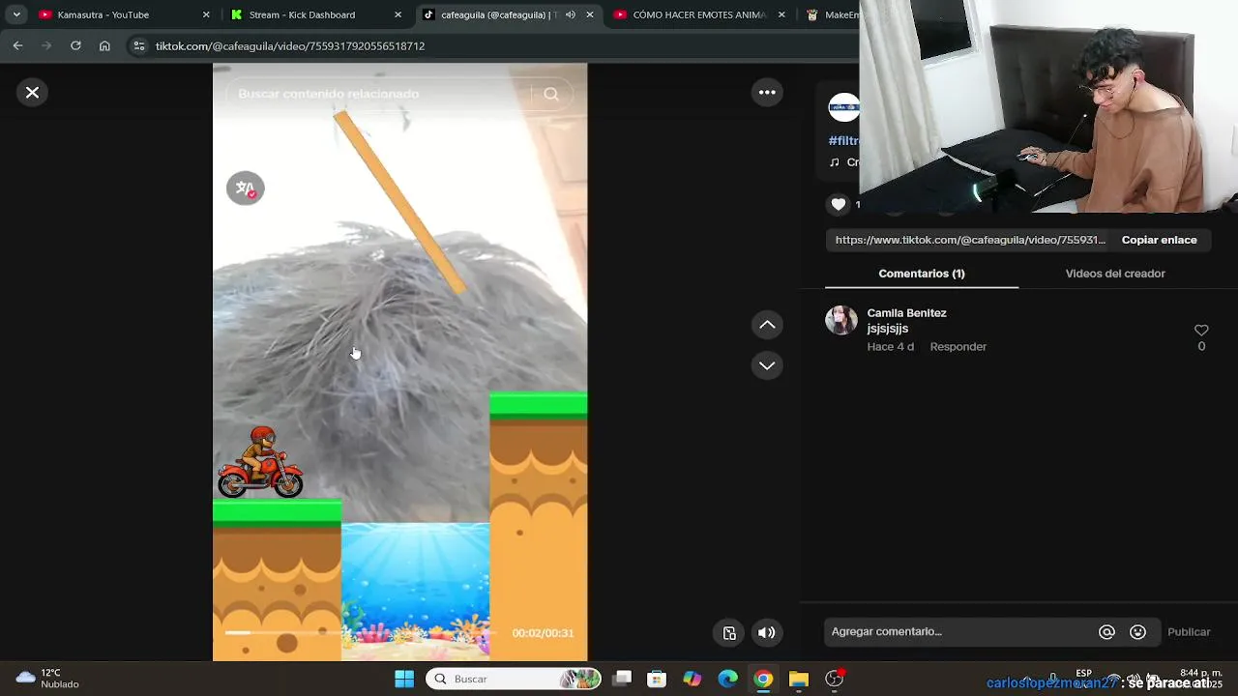Click 'Copiar enlace' button
The width and height of the screenshot is (1238, 696).
click(x=1159, y=240)
